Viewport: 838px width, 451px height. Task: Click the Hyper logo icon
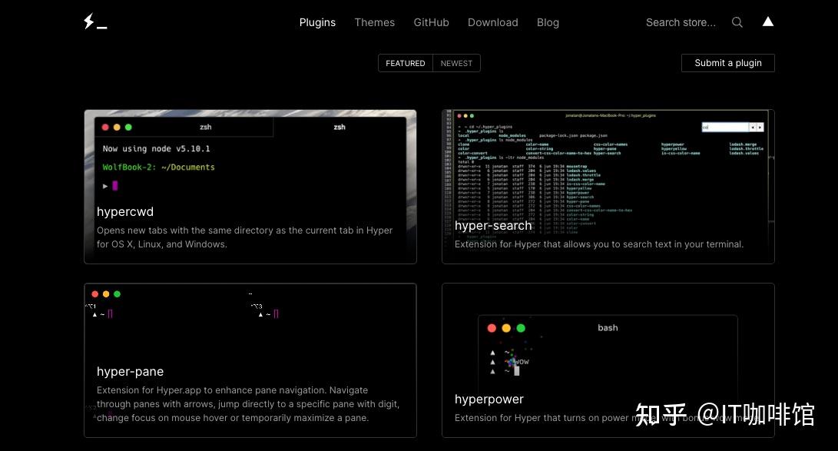tap(94, 22)
